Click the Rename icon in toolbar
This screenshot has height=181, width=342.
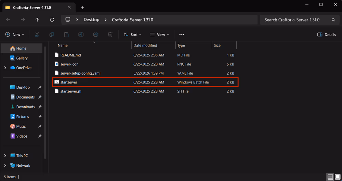click(x=81, y=35)
